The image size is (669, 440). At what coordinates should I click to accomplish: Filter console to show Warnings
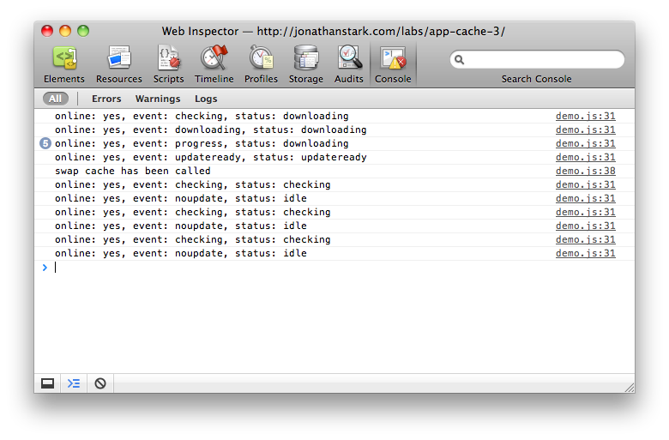click(158, 99)
